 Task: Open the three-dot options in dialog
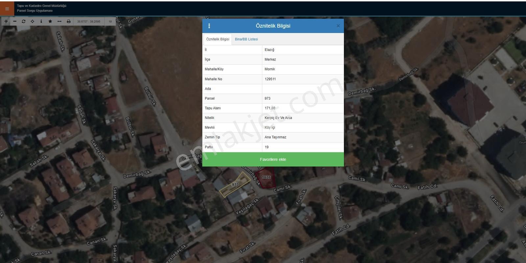click(209, 26)
